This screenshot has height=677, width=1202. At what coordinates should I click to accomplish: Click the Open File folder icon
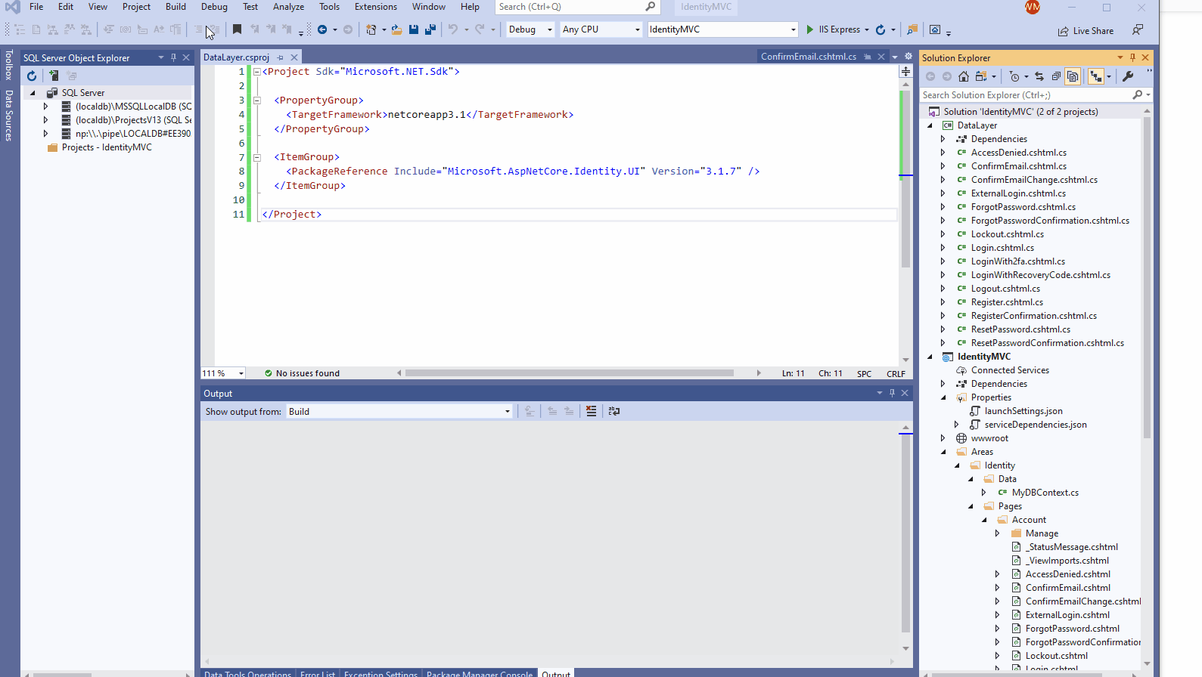[x=396, y=29]
